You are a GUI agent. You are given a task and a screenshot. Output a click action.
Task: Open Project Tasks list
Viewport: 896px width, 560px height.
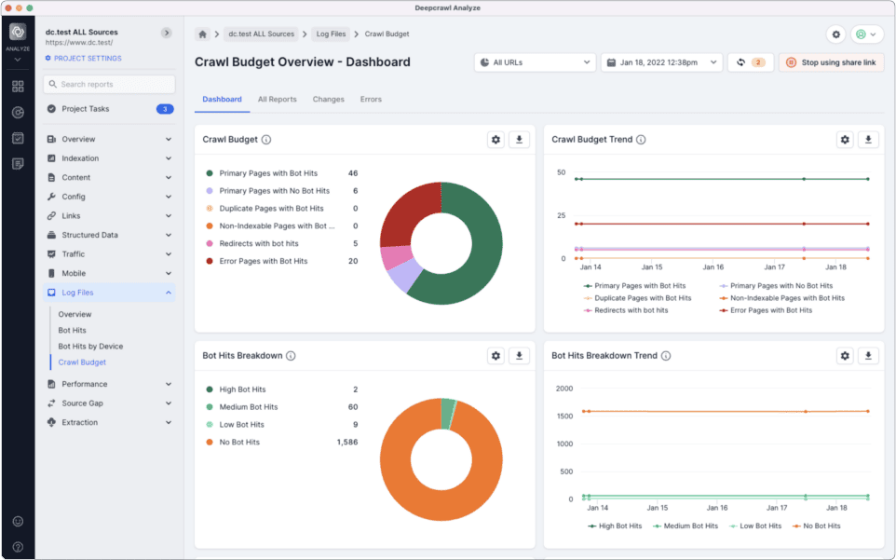click(109, 109)
